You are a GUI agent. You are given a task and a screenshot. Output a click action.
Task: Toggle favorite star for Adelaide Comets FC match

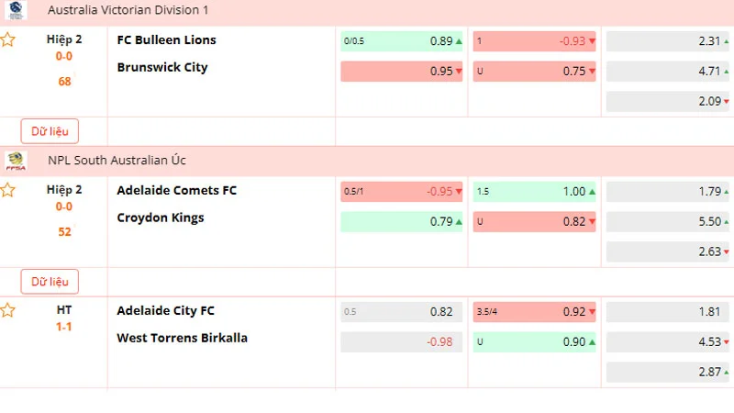pyautogui.click(x=7, y=190)
